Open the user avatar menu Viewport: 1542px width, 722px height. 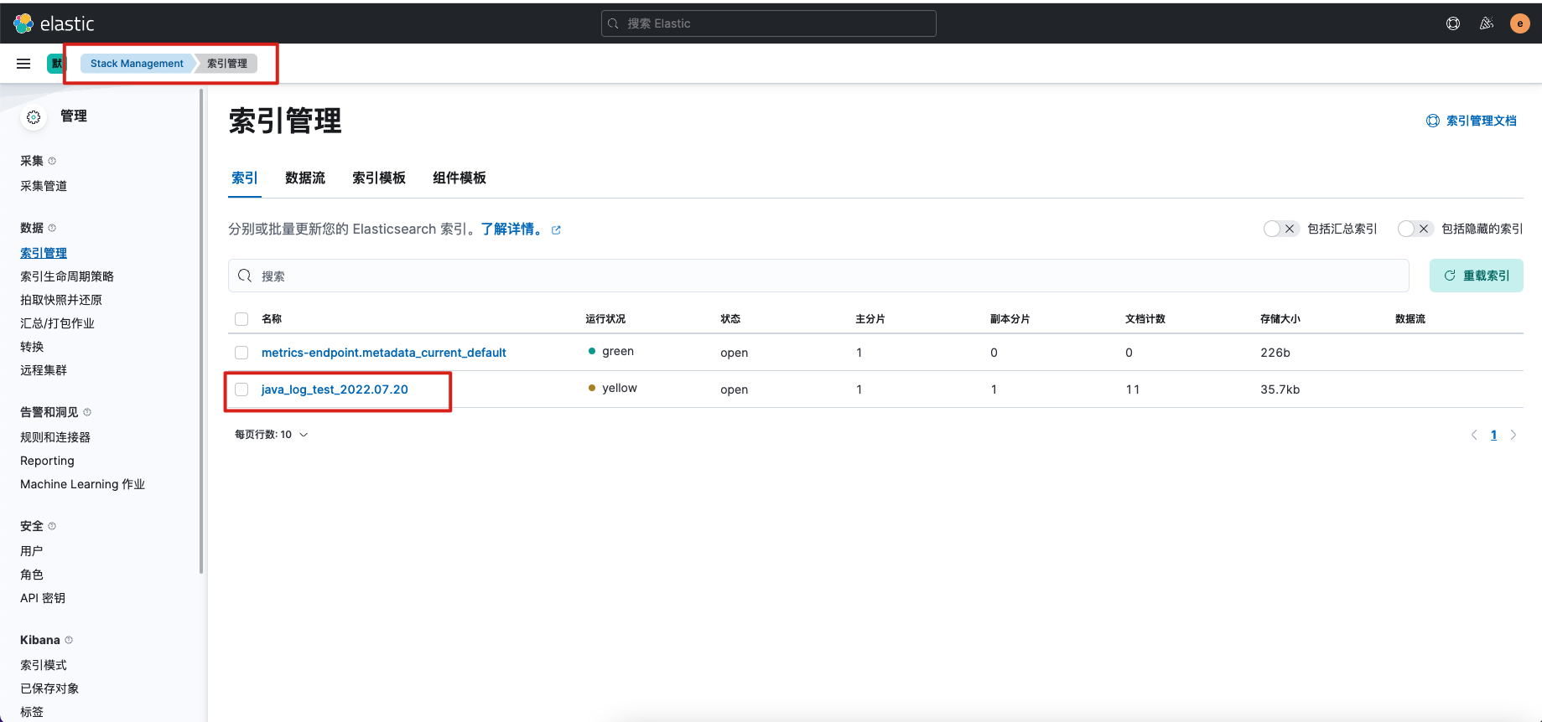(1520, 23)
